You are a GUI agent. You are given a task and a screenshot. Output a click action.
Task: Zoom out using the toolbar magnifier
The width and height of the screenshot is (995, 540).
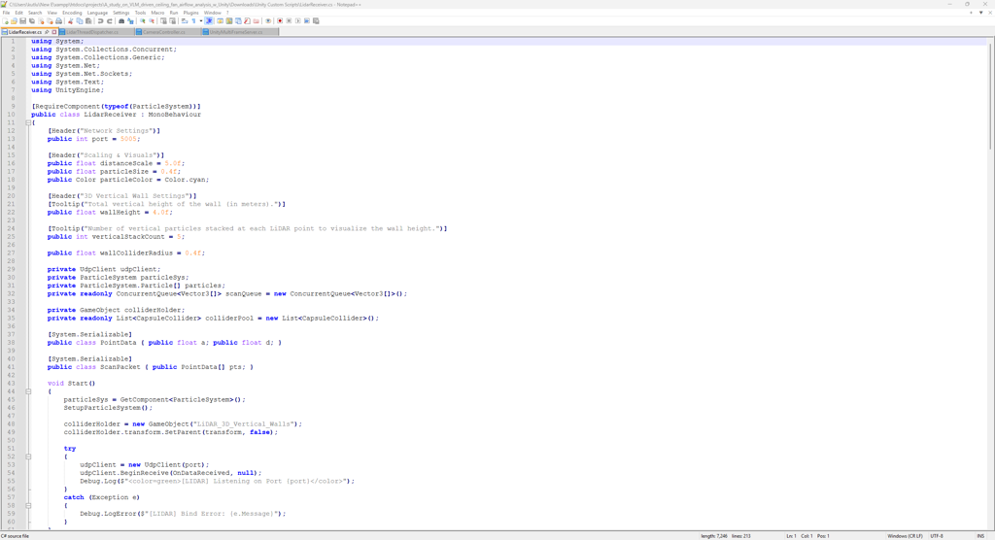tap(152, 21)
